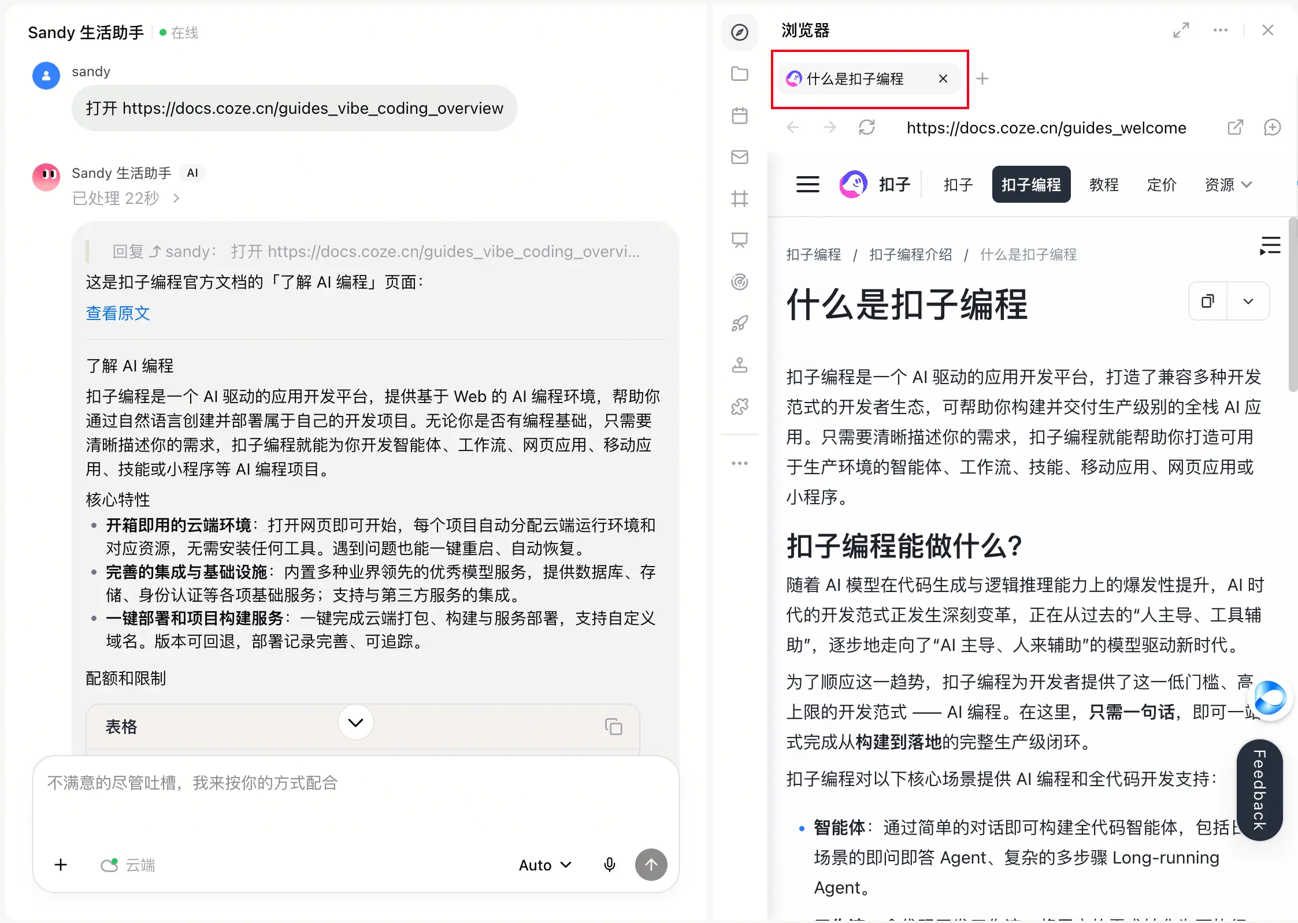Reload the browser page
The height and width of the screenshot is (923, 1298).
tap(867, 127)
